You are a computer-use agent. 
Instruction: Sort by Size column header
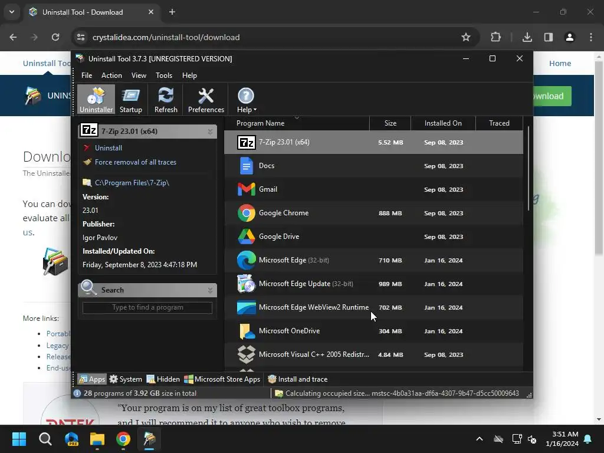coord(390,123)
